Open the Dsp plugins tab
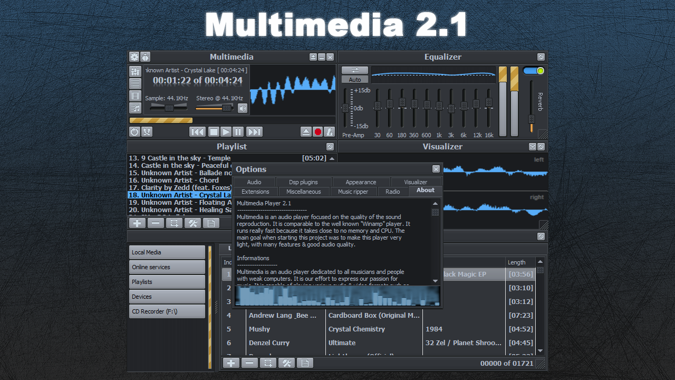 (x=304, y=182)
